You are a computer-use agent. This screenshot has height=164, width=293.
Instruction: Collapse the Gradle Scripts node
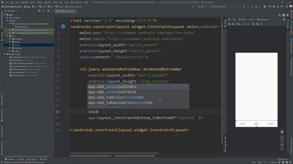[5, 54]
